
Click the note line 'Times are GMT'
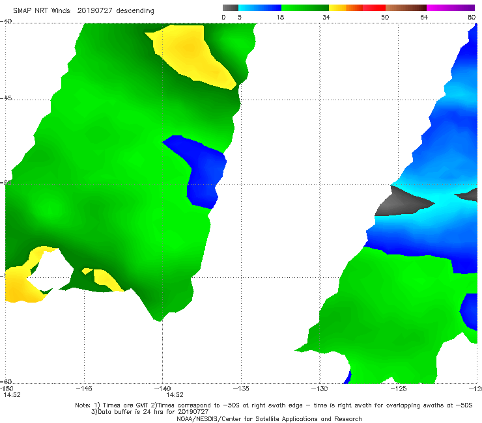[x=126, y=405]
